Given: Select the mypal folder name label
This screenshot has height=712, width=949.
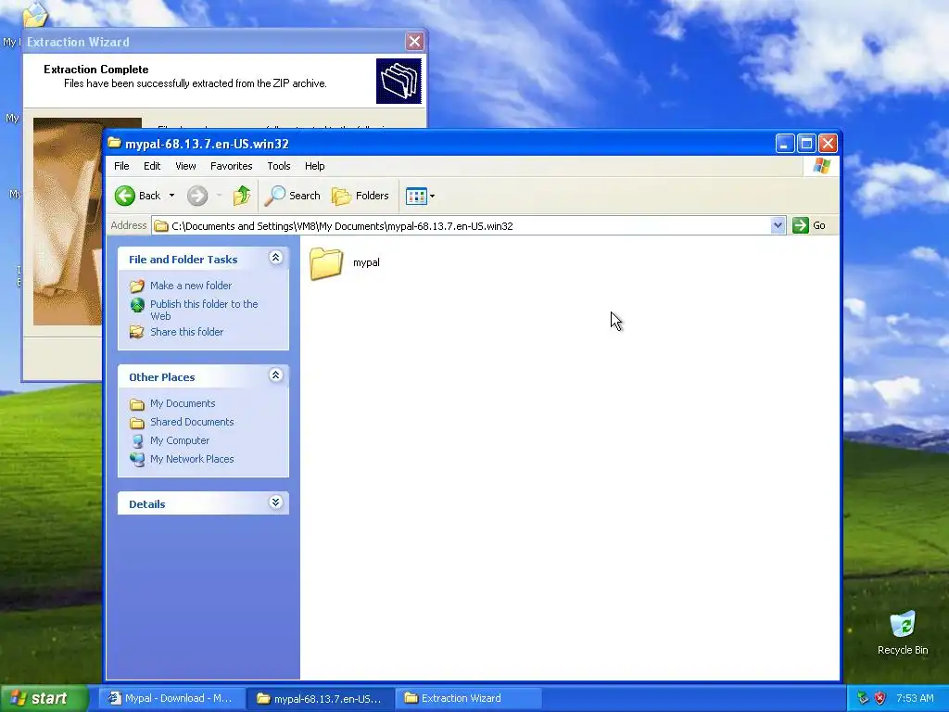Looking at the screenshot, I should coord(366,262).
